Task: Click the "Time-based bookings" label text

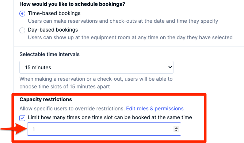Action: [54, 13]
